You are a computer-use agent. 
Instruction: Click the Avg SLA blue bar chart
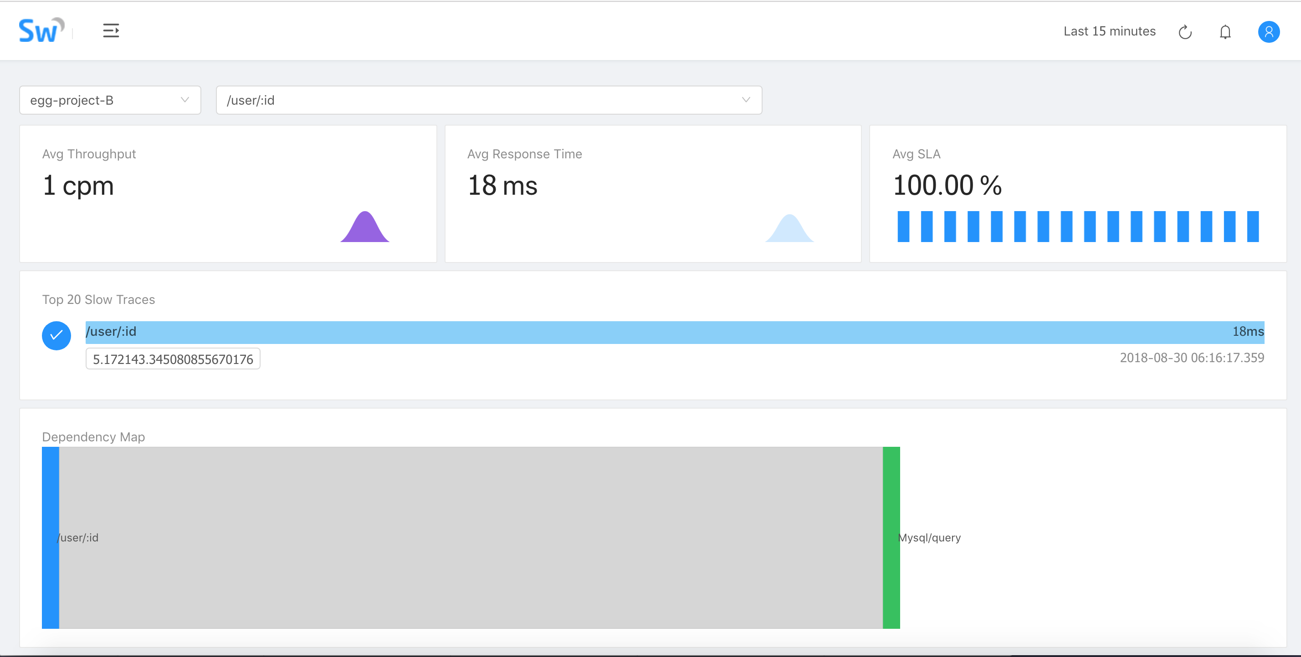click(x=1078, y=227)
